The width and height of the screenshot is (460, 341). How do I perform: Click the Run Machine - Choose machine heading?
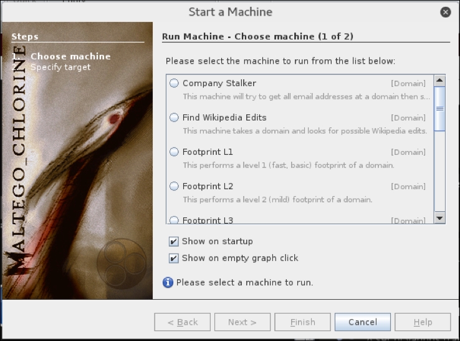click(x=257, y=36)
